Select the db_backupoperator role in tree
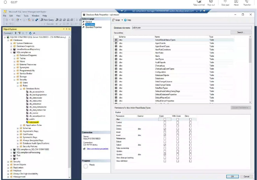 coord(38,95)
